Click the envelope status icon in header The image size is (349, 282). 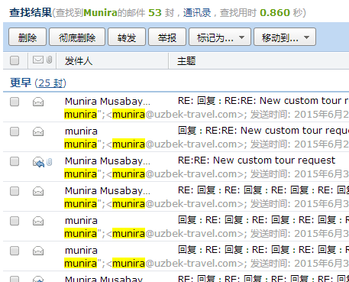(x=38, y=60)
